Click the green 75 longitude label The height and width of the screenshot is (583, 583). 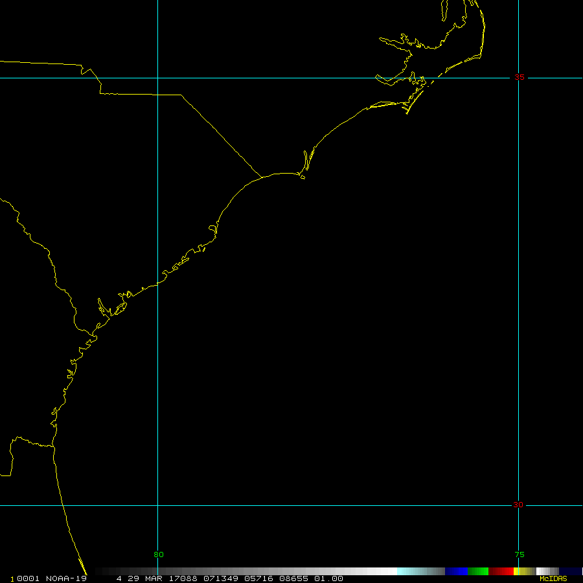coord(520,554)
